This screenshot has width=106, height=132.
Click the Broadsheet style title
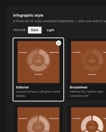tap(78, 87)
